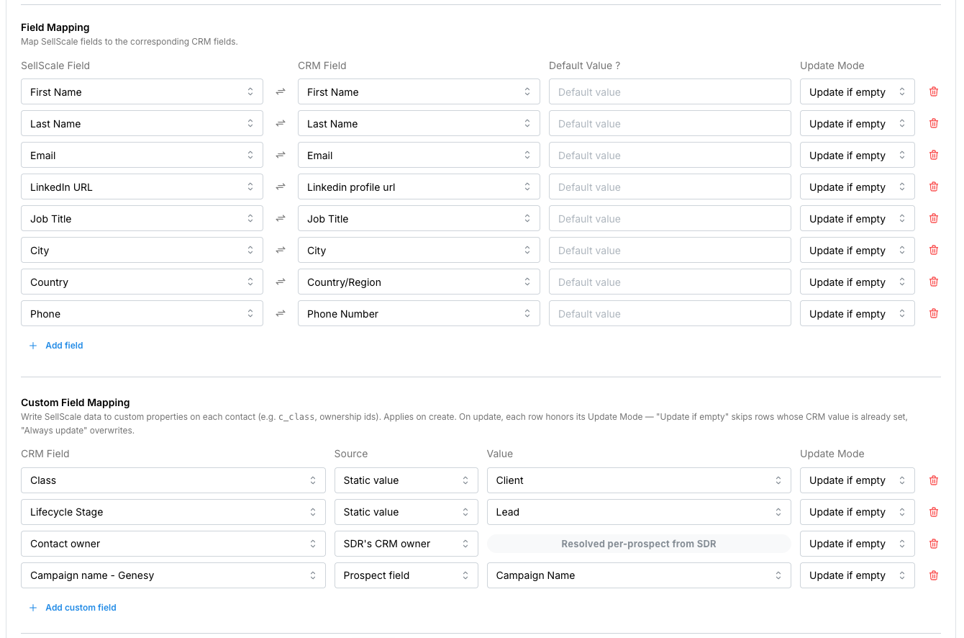The image size is (964, 638).
Task: Delete the City mapping row
Action: 934,250
